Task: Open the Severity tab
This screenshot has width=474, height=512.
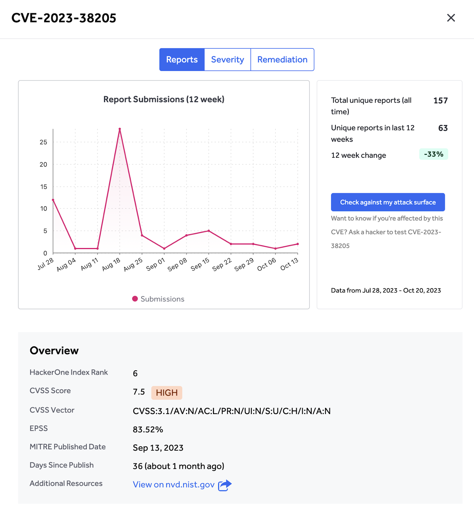Action: 227,60
